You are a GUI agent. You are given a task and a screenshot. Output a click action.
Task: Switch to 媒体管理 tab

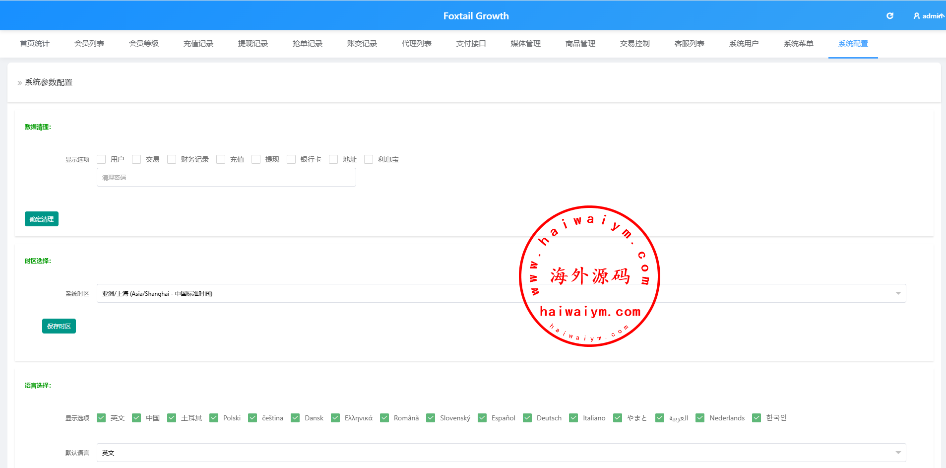526,44
